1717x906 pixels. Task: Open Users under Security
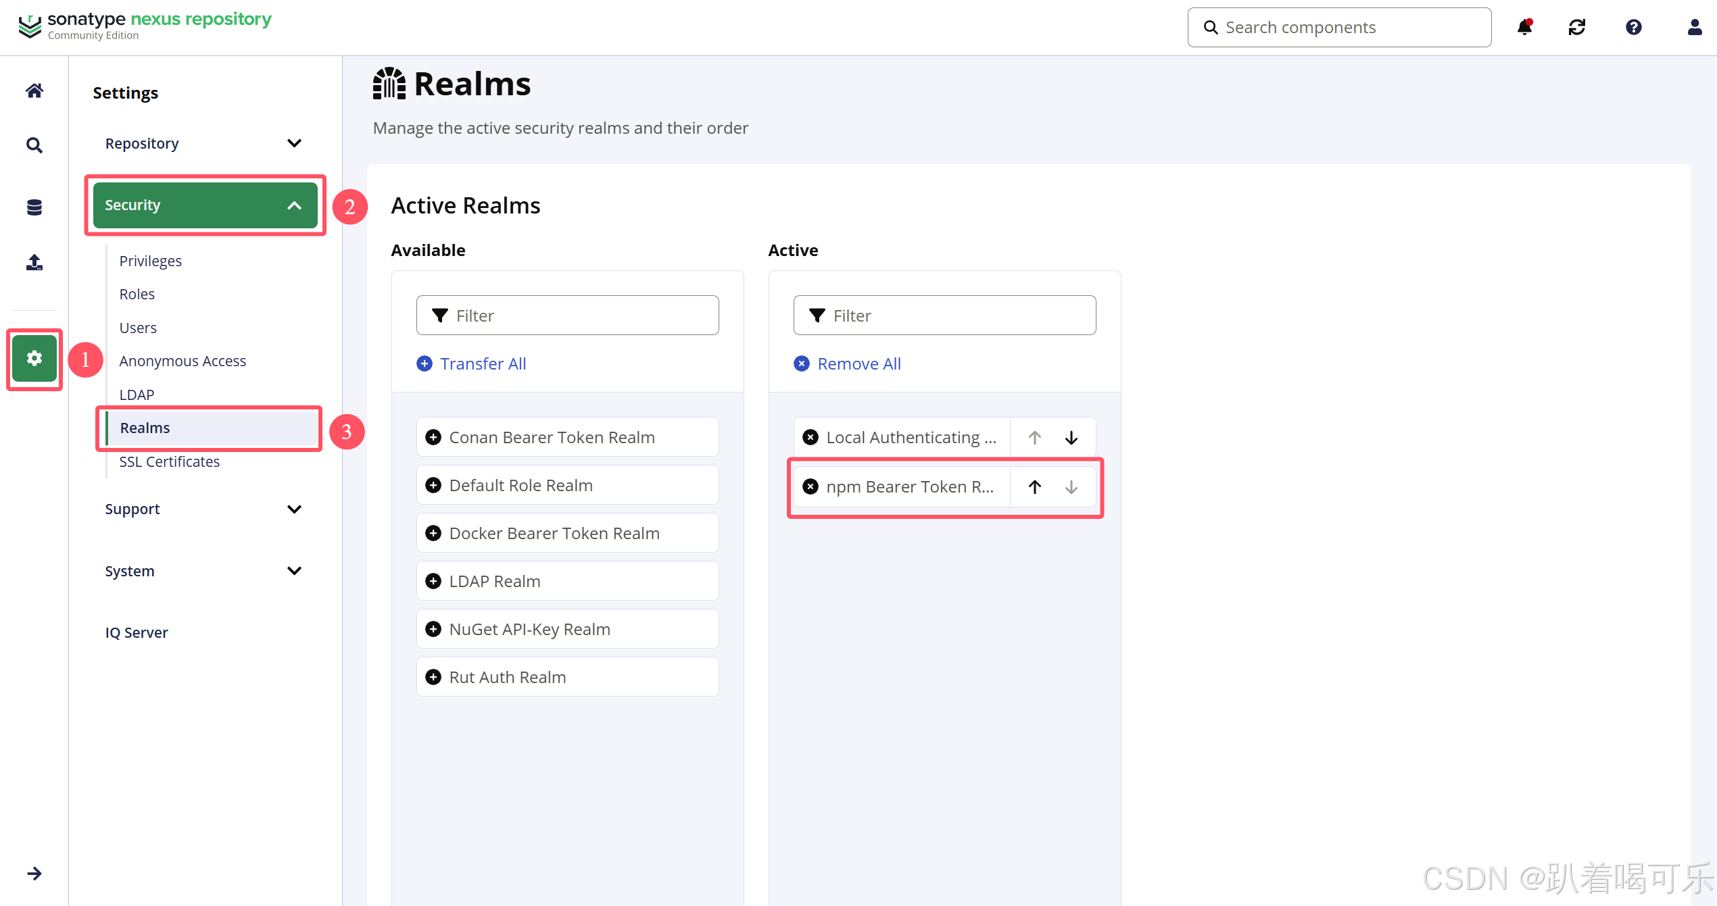point(138,328)
